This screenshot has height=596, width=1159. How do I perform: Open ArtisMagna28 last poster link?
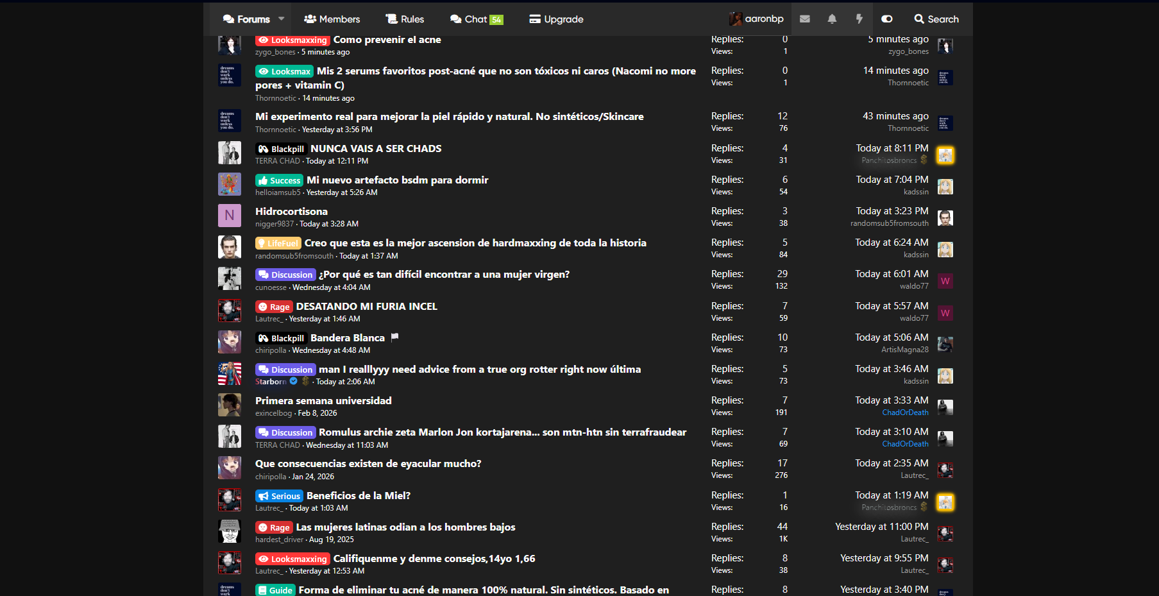point(905,350)
